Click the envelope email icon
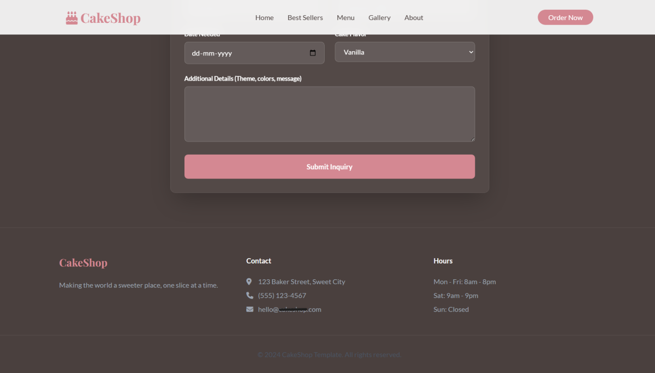The width and height of the screenshot is (655, 373). pos(249,309)
